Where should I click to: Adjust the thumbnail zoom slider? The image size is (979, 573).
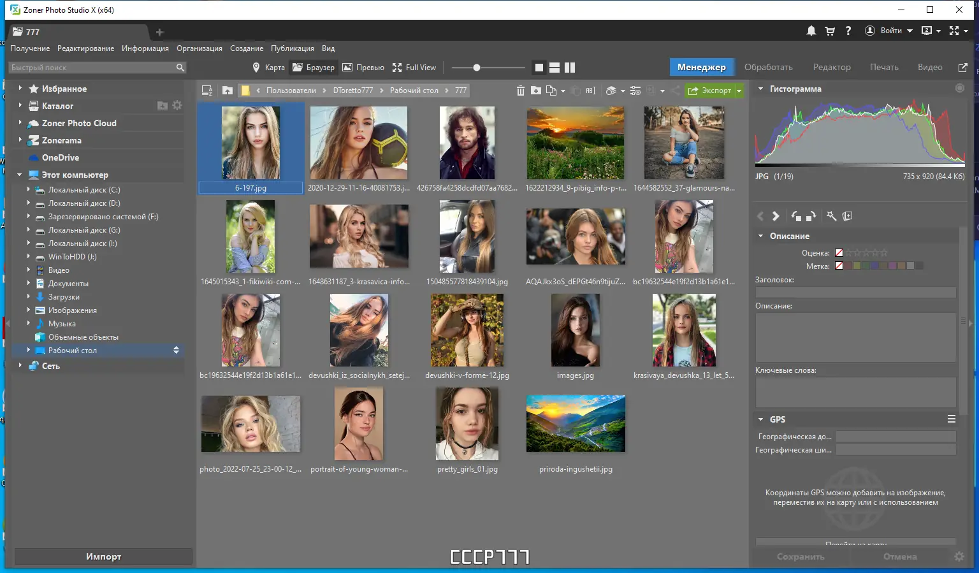(x=477, y=66)
